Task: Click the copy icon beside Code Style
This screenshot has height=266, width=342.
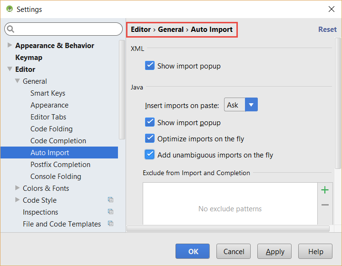Action: (x=110, y=200)
